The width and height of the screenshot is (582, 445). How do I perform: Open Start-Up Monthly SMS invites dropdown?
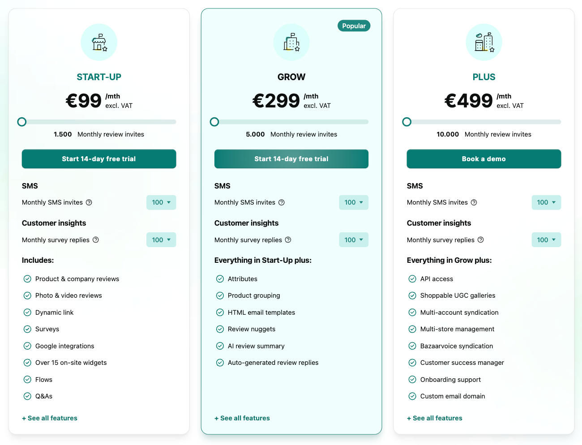[161, 202]
